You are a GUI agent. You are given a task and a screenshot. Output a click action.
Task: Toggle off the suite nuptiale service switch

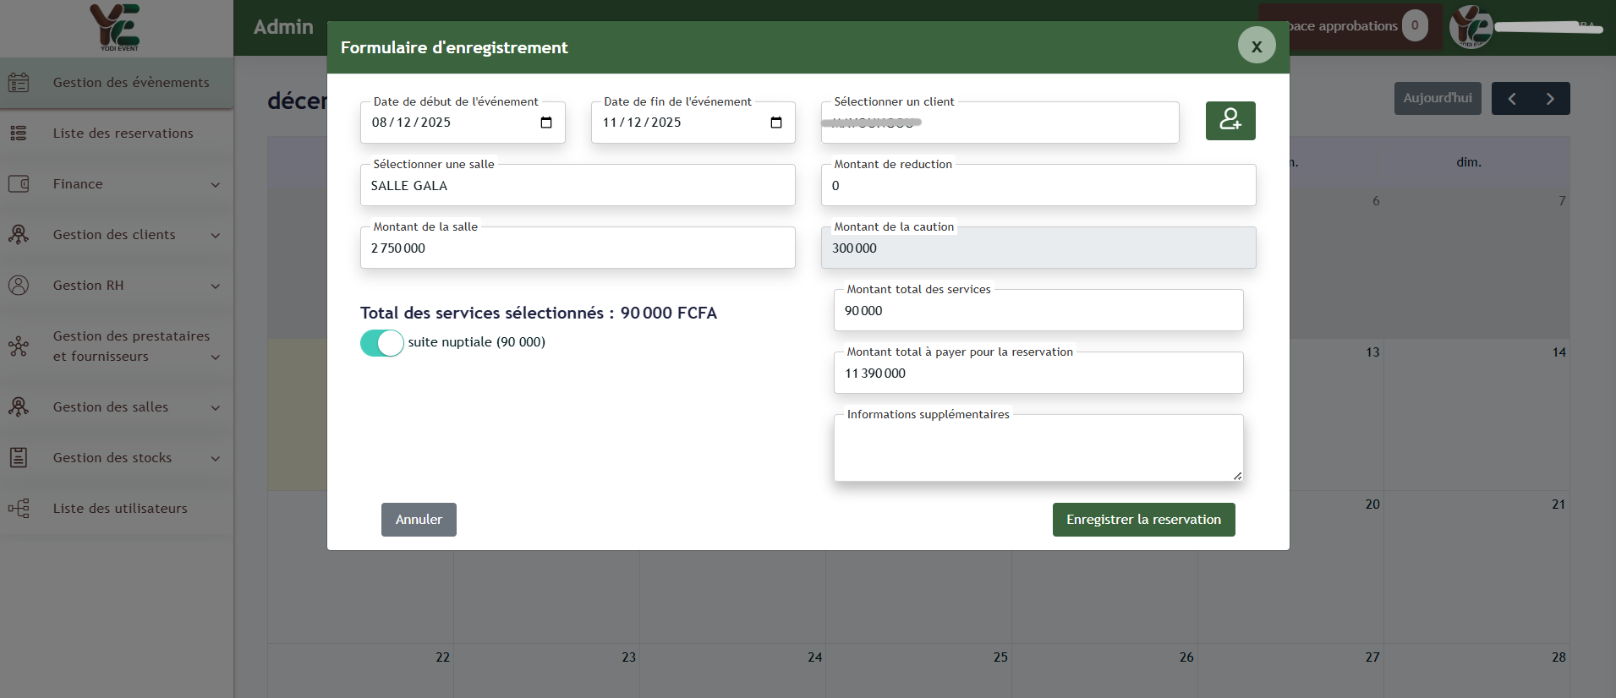(381, 343)
